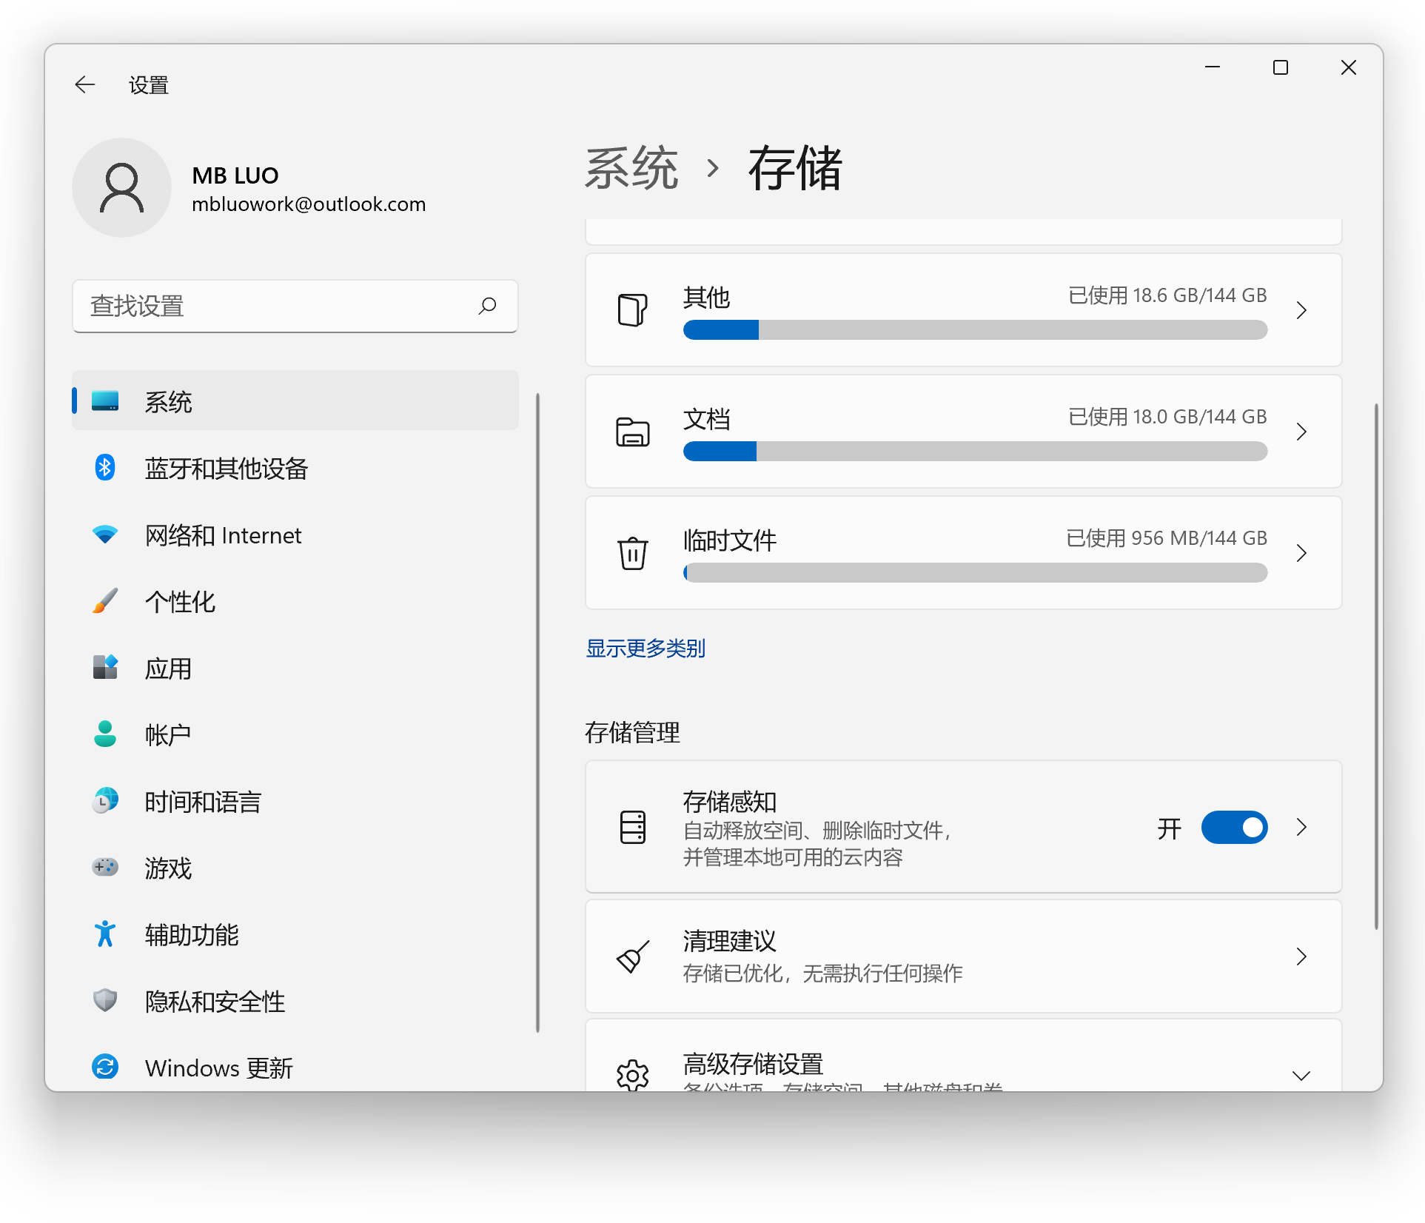Select 帐户 label in the sidebar

[x=168, y=734]
